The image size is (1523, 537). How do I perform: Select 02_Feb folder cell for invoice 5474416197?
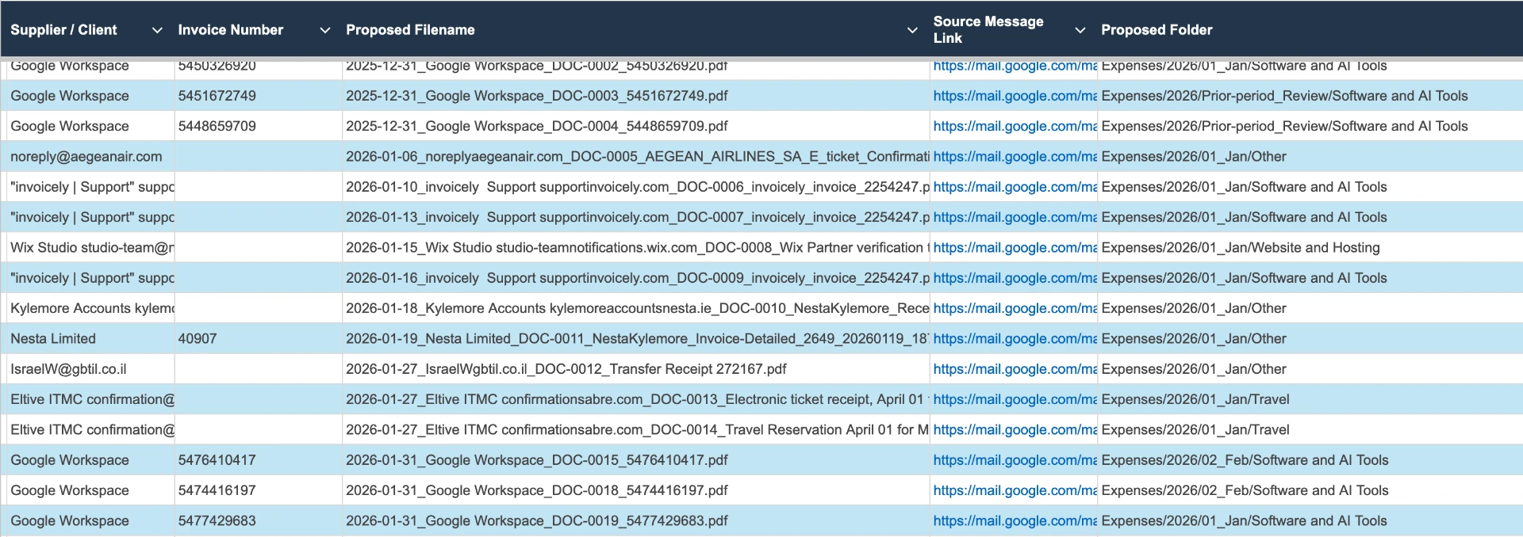click(x=1310, y=490)
